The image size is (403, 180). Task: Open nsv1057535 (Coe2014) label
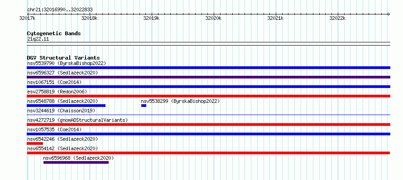click(54, 129)
